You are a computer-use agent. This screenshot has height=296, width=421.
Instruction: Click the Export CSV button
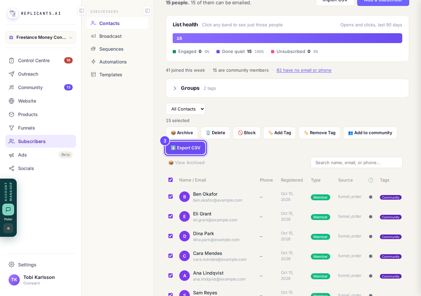tap(186, 148)
